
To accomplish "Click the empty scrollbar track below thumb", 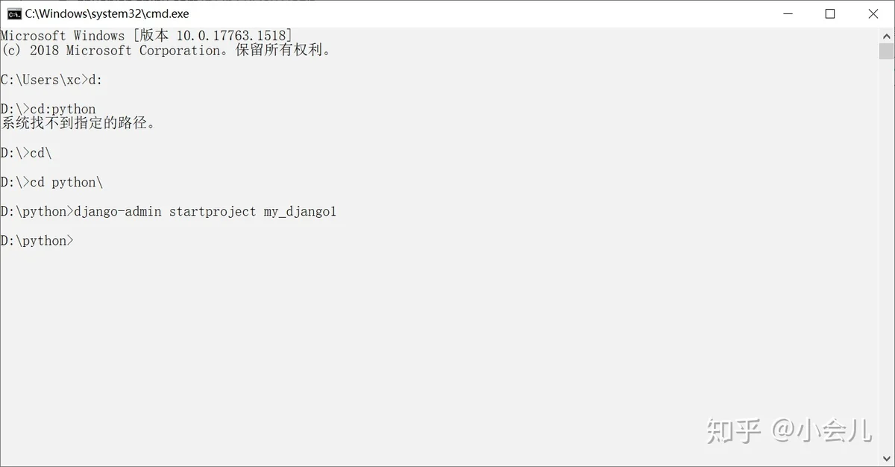I will 886,255.
